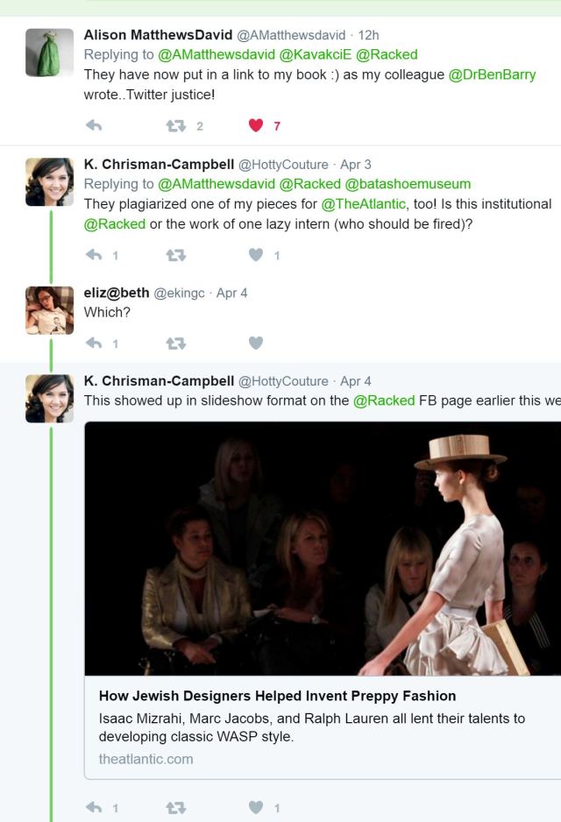
Task: Retweet Alison MatthewsDavid's tweet
Action: [x=176, y=125]
